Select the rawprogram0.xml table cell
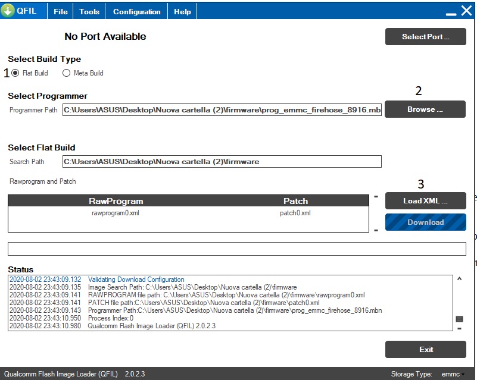 coord(116,213)
